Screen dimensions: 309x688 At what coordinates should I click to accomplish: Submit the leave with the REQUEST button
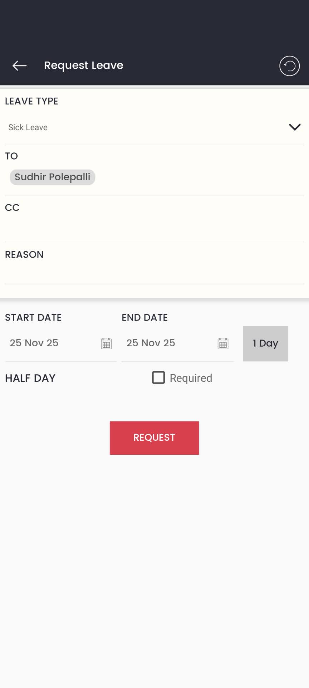pos(154,438)
